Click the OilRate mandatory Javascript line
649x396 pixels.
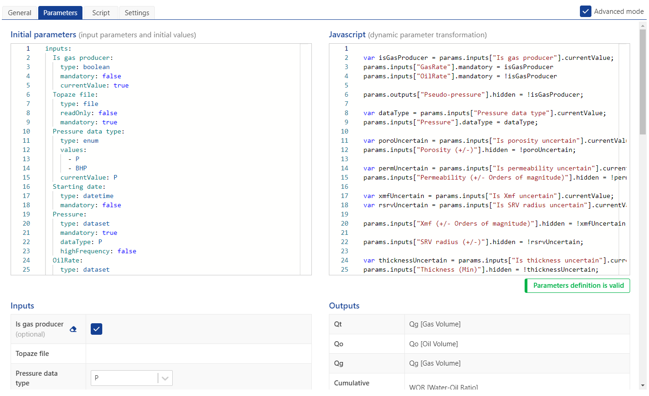pos(460,76)
